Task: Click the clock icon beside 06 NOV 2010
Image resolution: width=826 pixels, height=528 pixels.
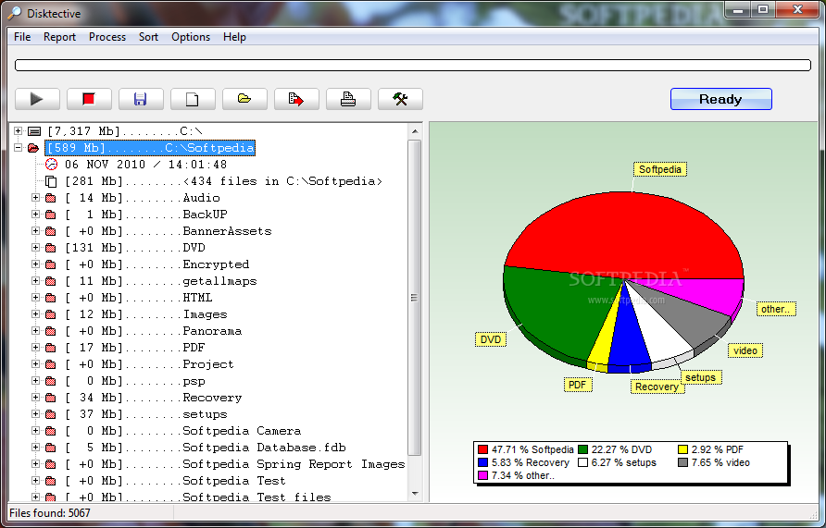Action: point(51,164)
